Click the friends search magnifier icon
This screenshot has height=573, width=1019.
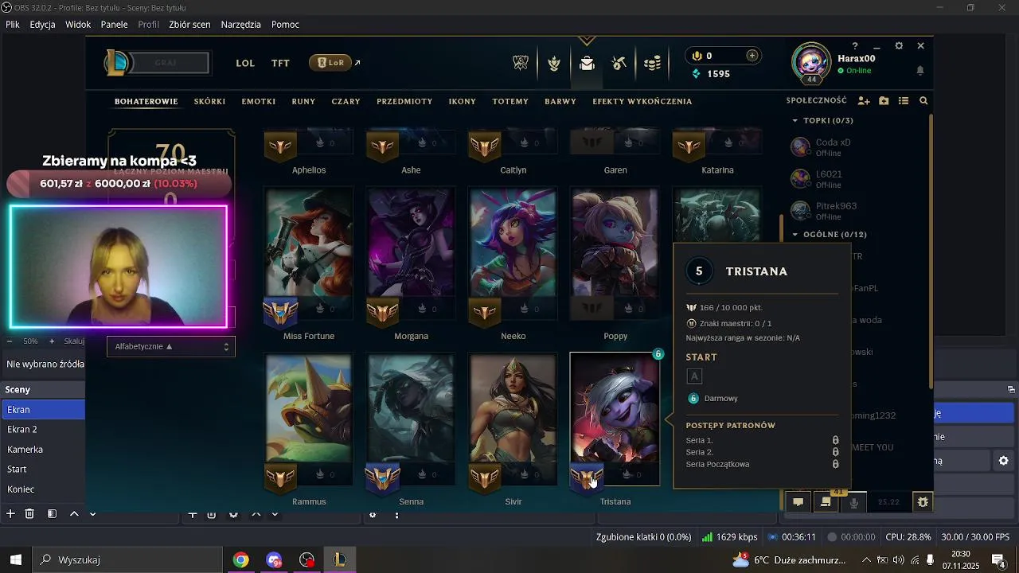click(923, 101)
